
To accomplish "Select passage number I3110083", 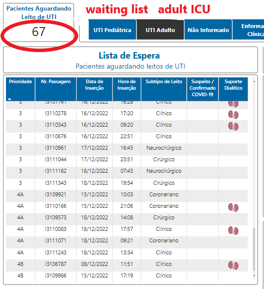I will (x=56, y=229).
